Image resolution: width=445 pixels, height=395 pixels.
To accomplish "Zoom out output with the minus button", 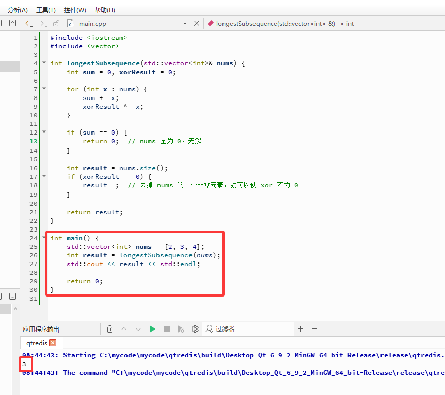I will pos(315,328).
